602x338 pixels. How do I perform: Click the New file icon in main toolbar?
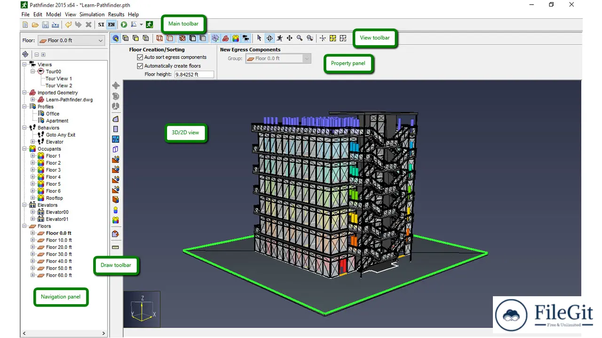coord(25,24)
